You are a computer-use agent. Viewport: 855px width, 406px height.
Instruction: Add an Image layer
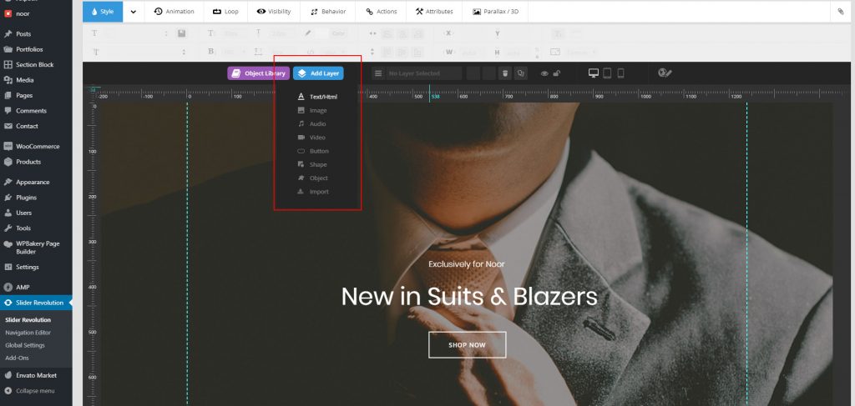312,111
